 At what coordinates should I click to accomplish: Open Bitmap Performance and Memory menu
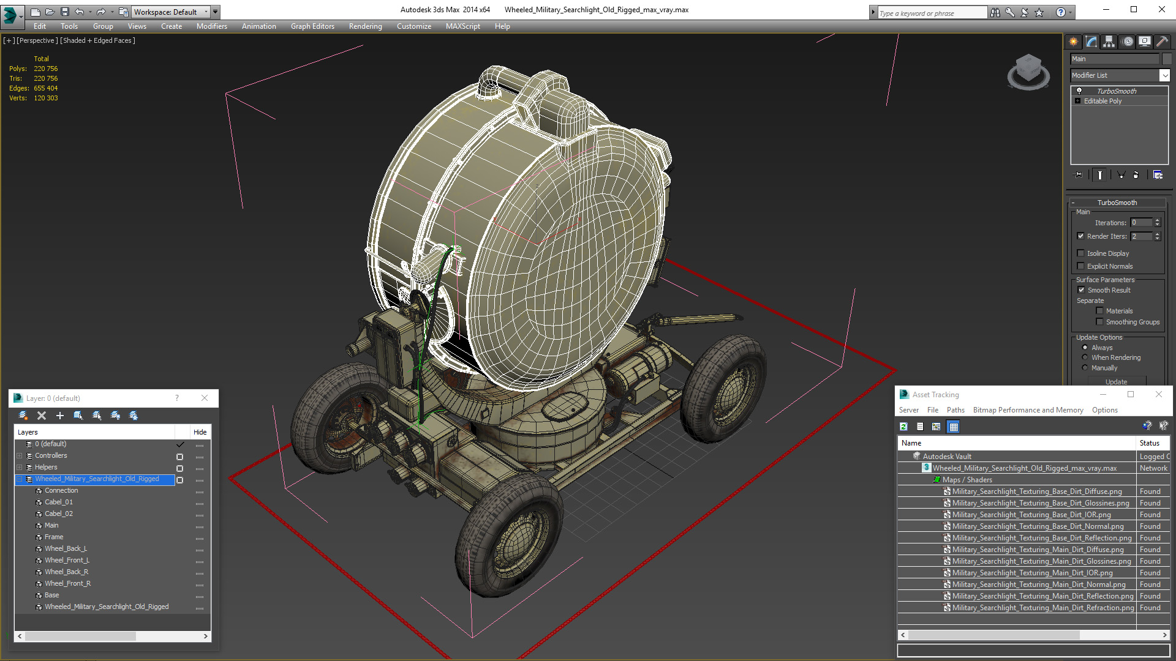tap(1028, 410)
